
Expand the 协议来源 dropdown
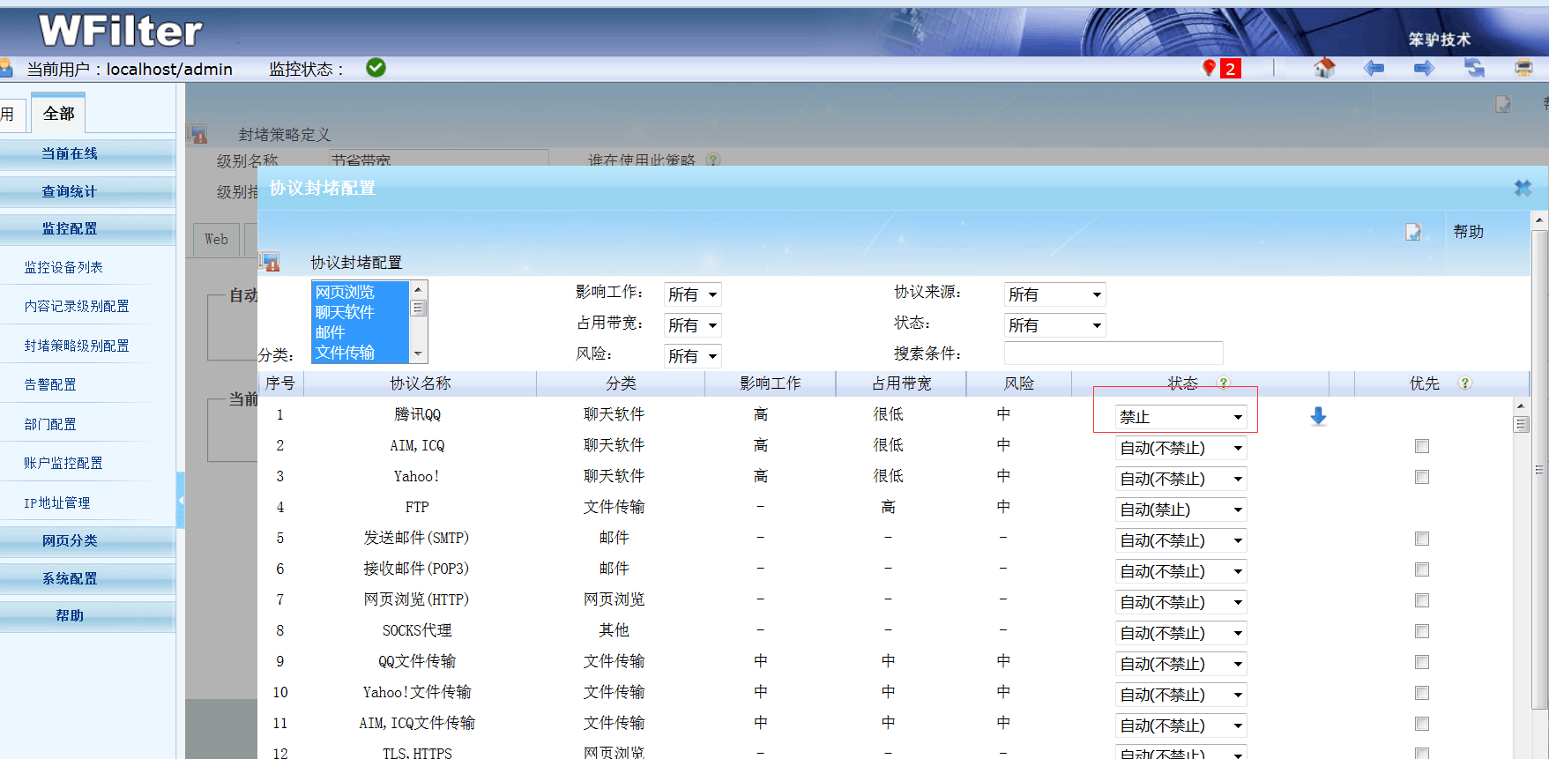tap(1054, 294)
